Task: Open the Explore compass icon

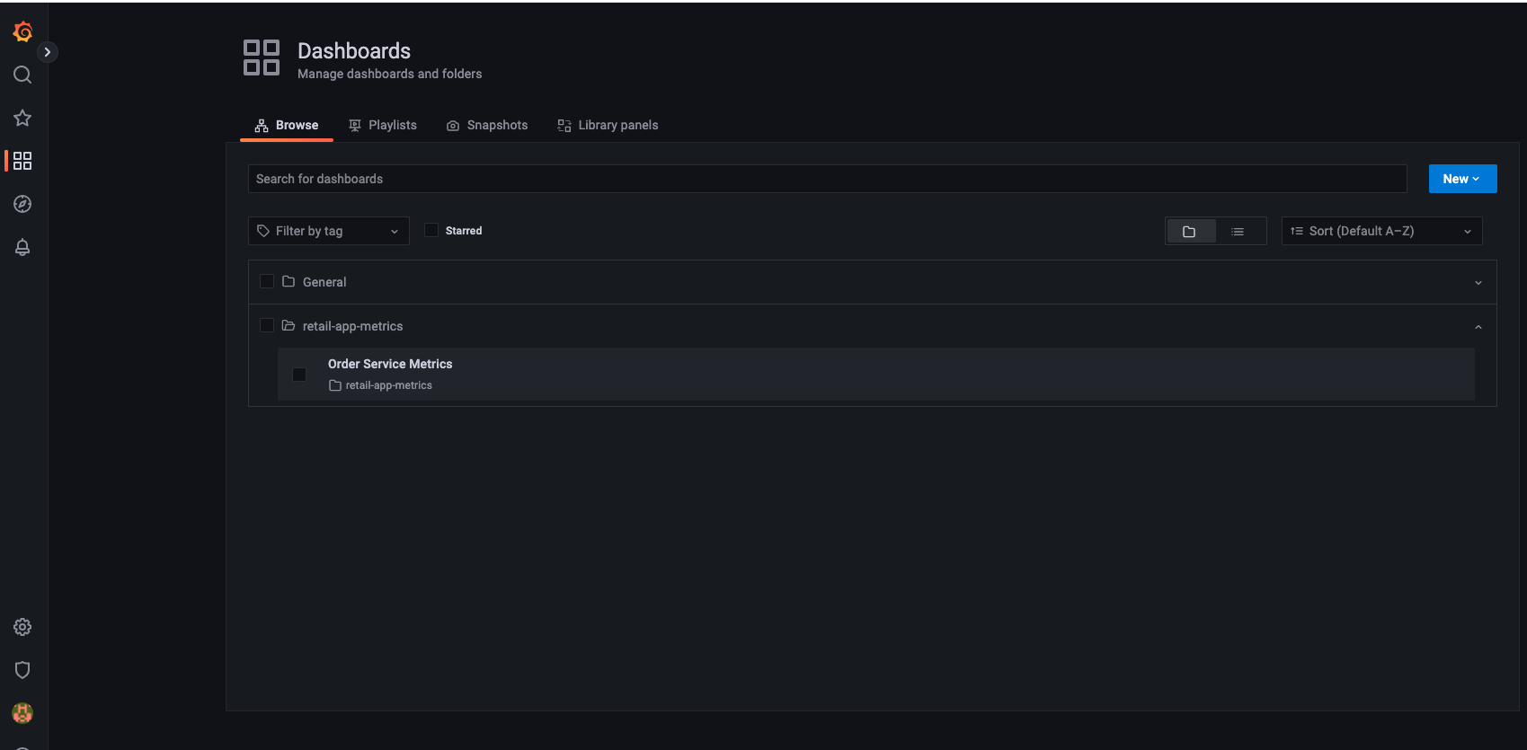Action: [22, 204]
